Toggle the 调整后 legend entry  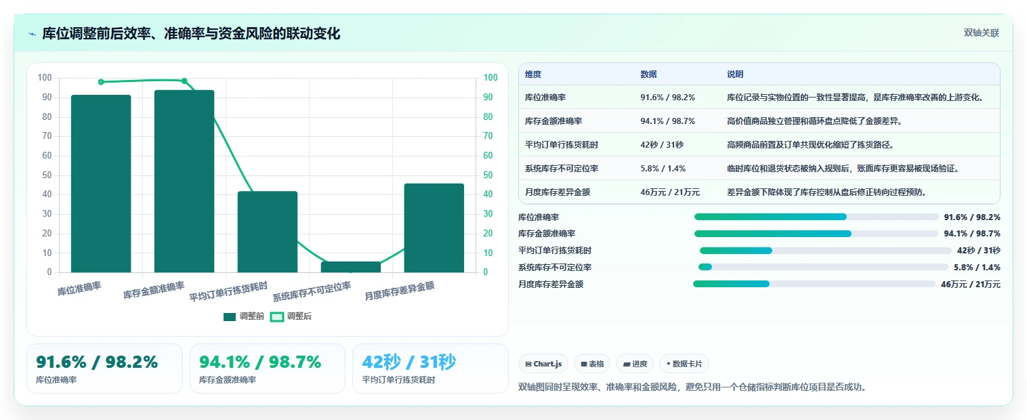click(291, 316)
